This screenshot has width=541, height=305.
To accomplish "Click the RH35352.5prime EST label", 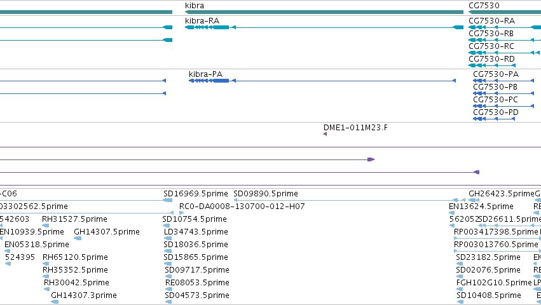I will [x=75, y=270].
